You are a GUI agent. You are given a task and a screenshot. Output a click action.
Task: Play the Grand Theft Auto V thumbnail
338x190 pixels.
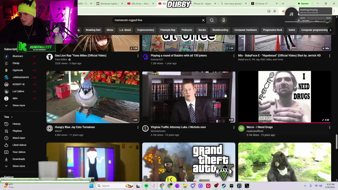coord(189,162)
